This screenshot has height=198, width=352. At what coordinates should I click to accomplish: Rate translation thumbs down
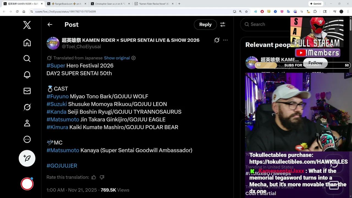pyautogui.click(x=102, y=177)
